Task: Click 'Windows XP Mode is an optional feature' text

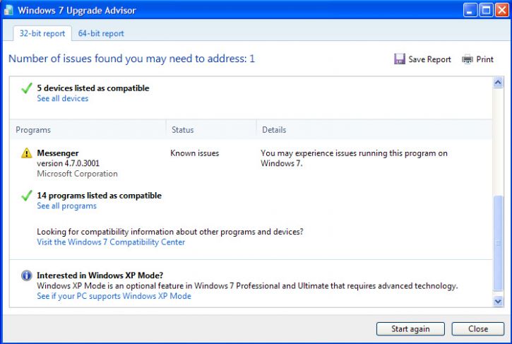Action: (247, 286)
